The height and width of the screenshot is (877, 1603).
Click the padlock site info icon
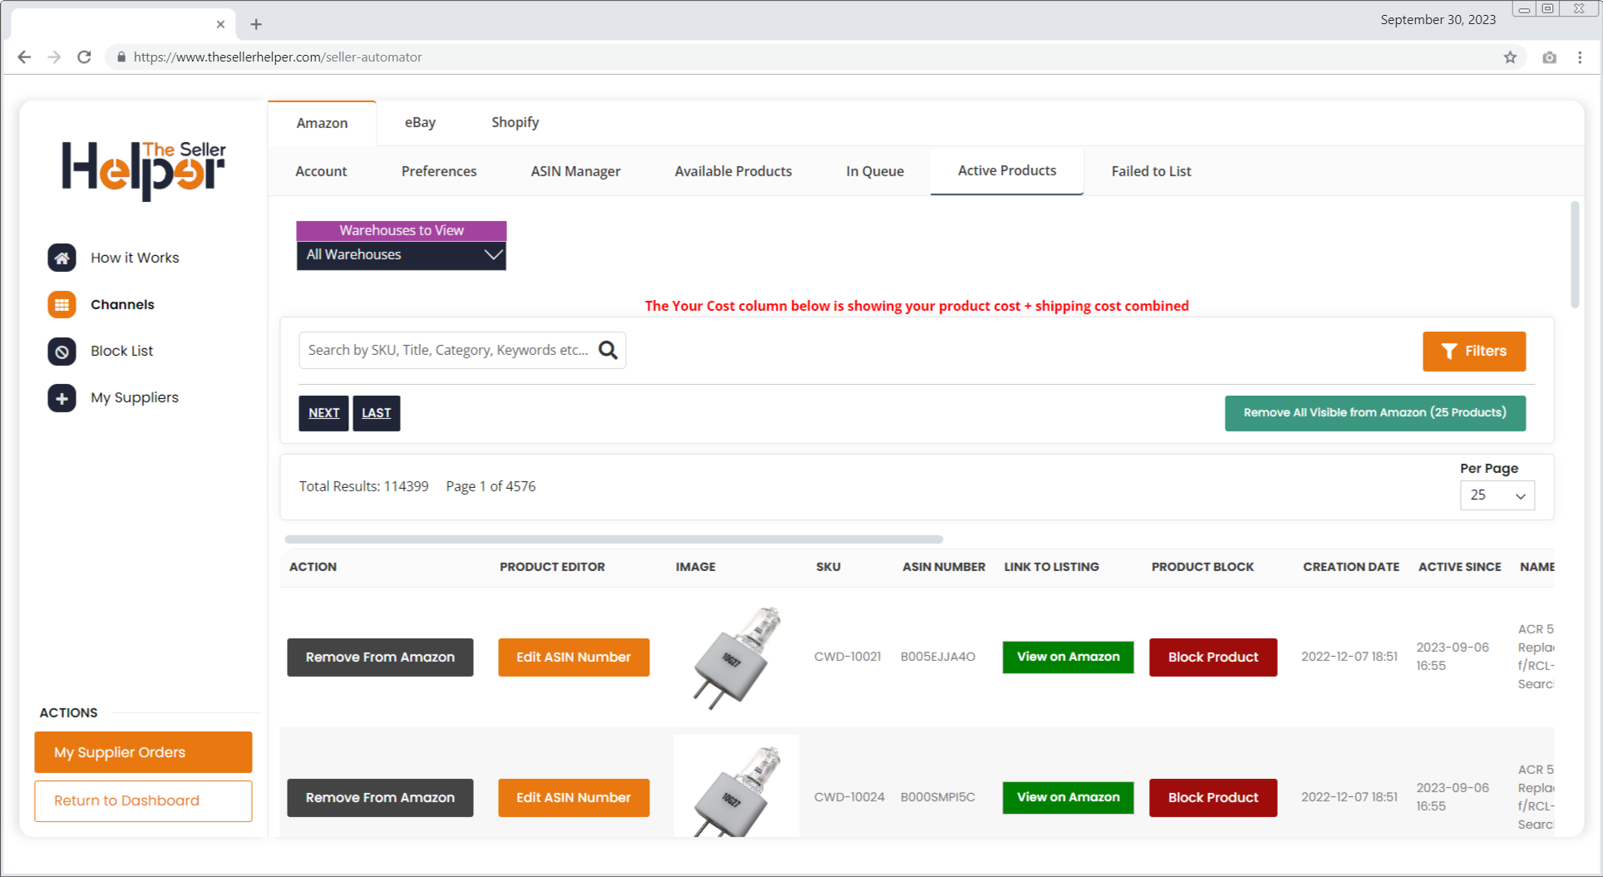(x=121, y=57)
